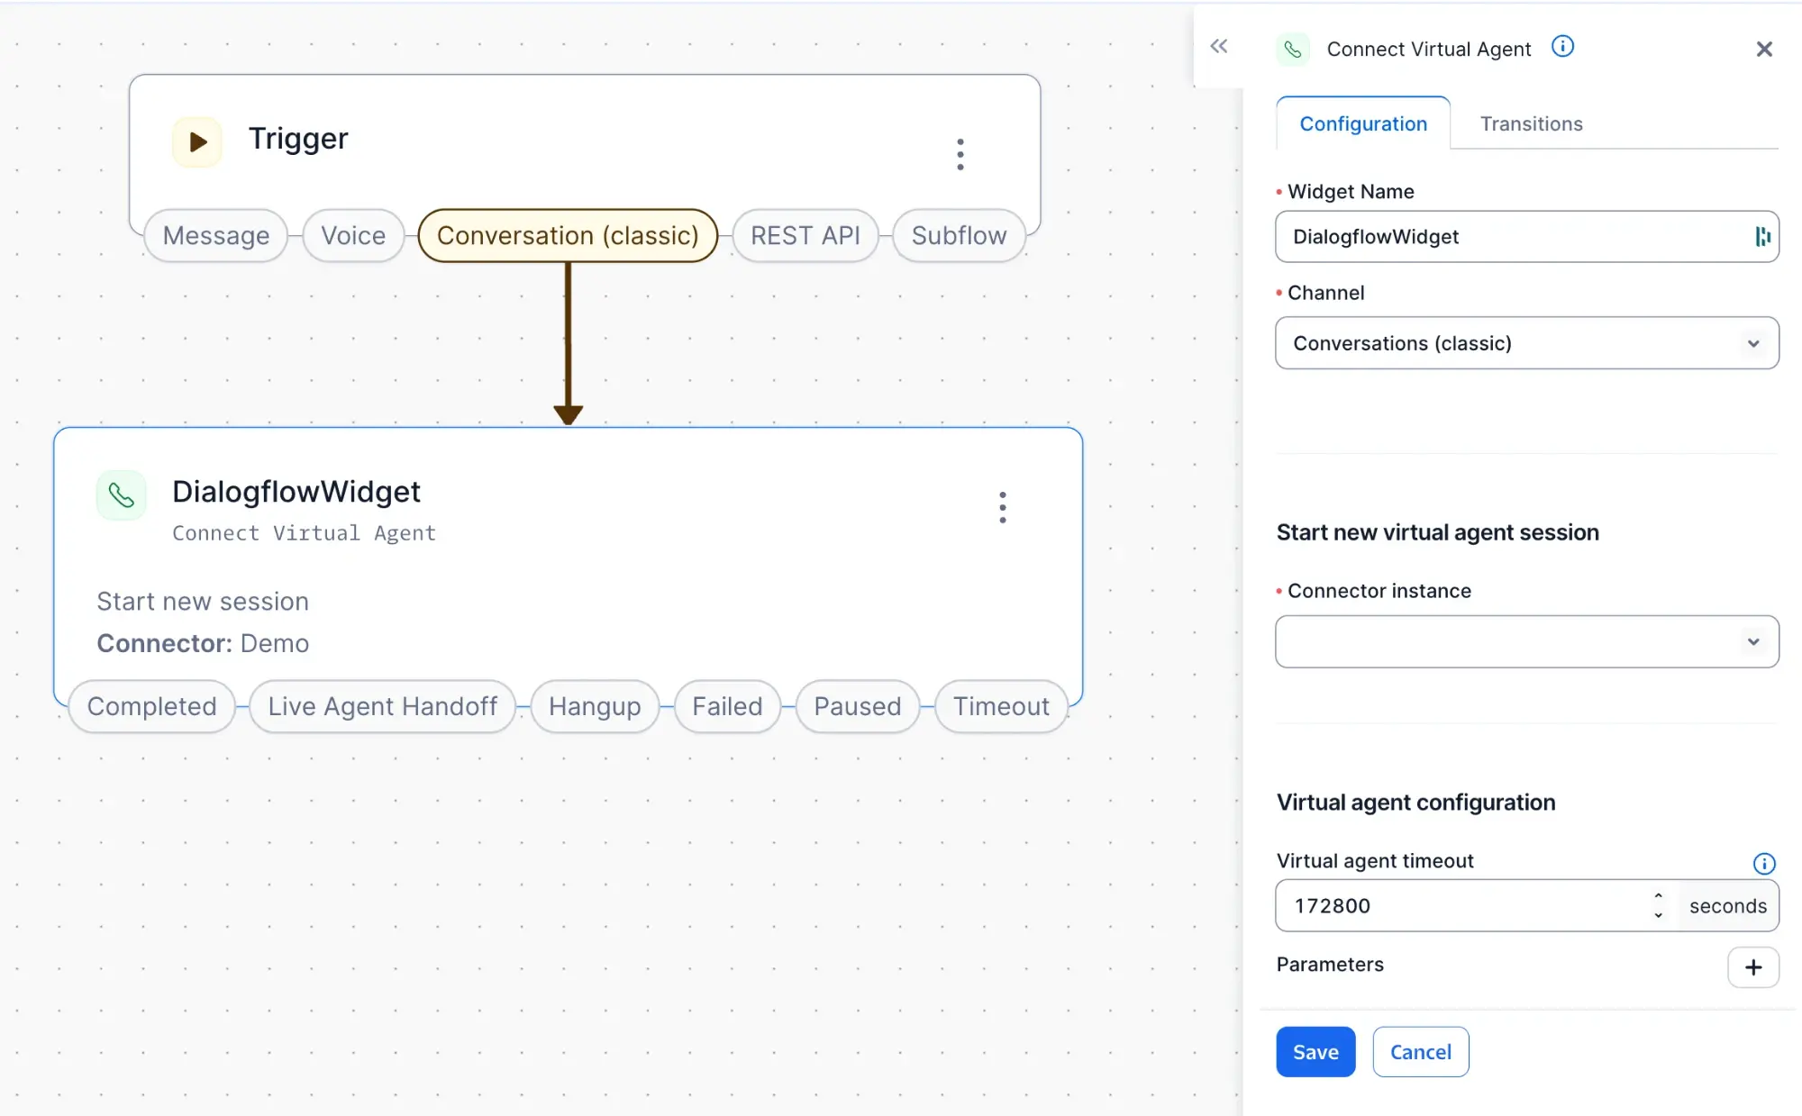Open info icon beside Connect Virtual Agent title

1562,46
